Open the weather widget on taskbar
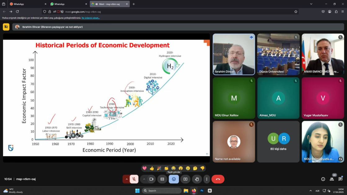 [x=13, y=191]
